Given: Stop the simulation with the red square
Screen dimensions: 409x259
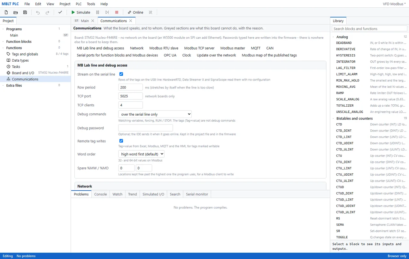Looking at the screenshot, I should click(x=117, y=12).
